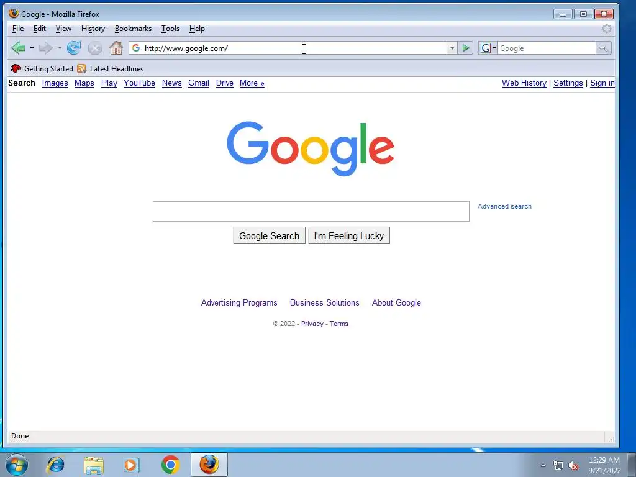Open the Edit menu
This screenshot has height=477, width=636.
pos(39,29)
